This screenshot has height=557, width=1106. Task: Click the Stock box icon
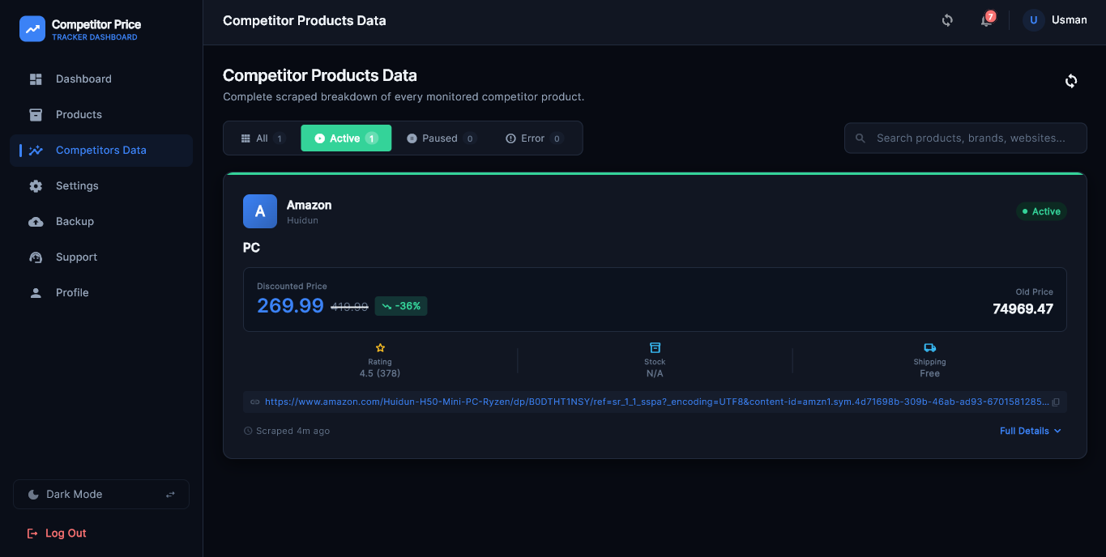click(655, 348)
